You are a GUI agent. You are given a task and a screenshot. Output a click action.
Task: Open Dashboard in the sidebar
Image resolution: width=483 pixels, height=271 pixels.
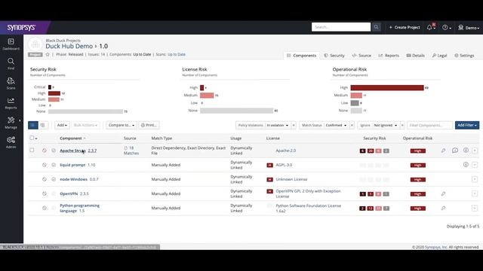tap(11, 44)
